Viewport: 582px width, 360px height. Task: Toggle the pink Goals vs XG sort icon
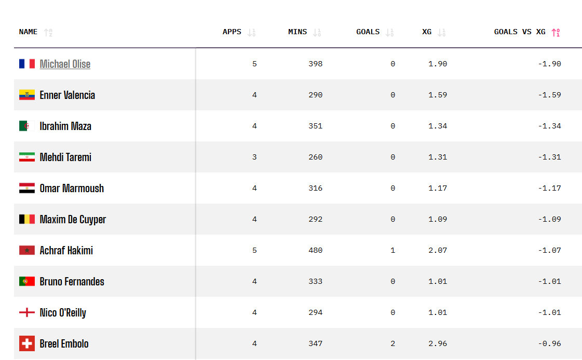tap(556, 33)
